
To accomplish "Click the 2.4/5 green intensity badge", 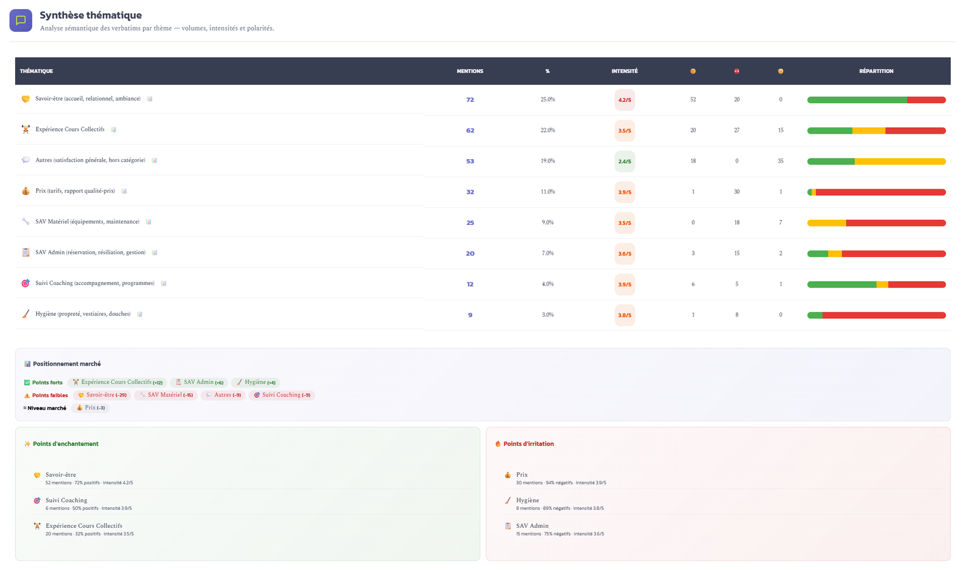I will click(x=625, y=161).
